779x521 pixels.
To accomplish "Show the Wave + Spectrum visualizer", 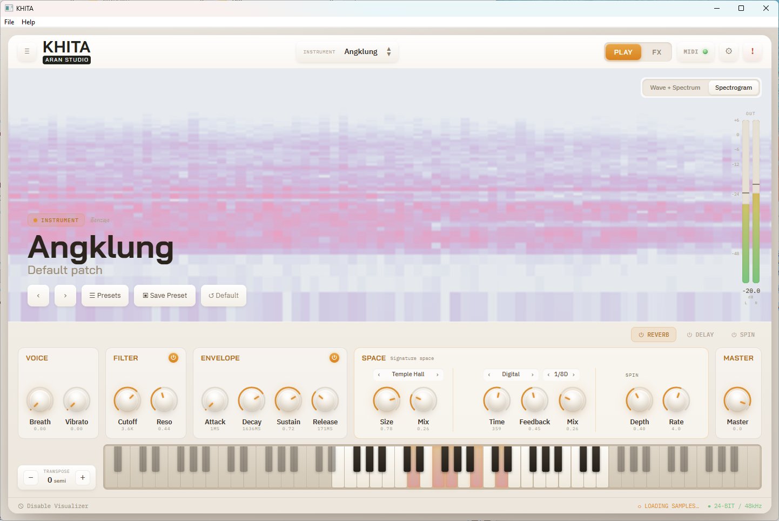I will click(675, 88).
